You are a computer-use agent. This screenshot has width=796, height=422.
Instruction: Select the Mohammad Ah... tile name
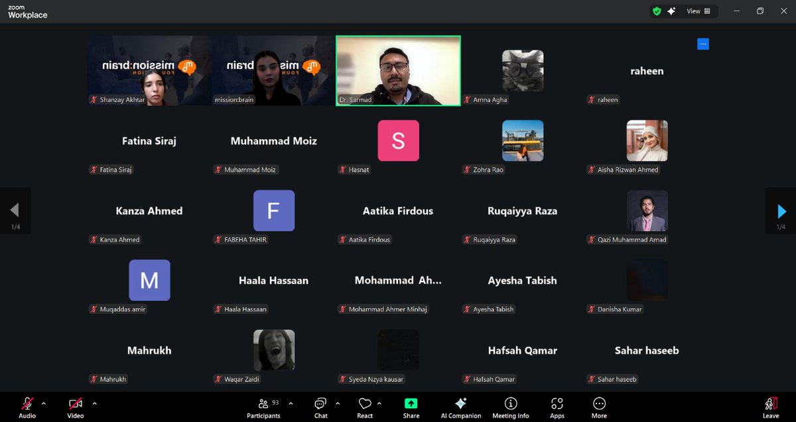[x=398, y=280]
